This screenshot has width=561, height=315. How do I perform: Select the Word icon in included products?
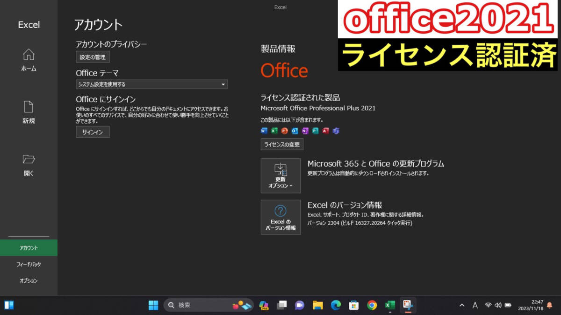[264, 131]
